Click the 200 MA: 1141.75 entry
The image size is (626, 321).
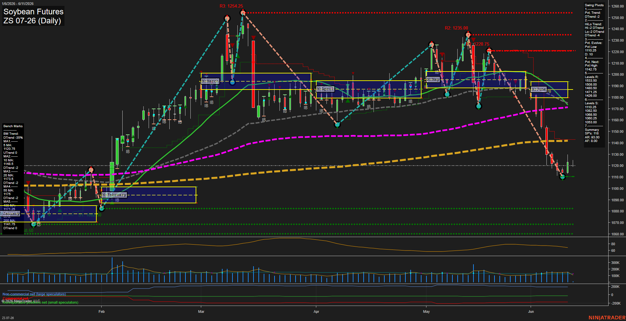tap(10, 222)
